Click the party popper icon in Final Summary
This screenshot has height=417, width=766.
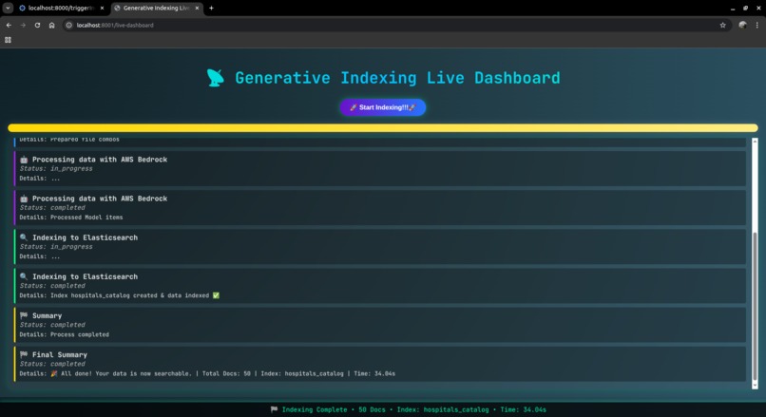tap(54, 373)
